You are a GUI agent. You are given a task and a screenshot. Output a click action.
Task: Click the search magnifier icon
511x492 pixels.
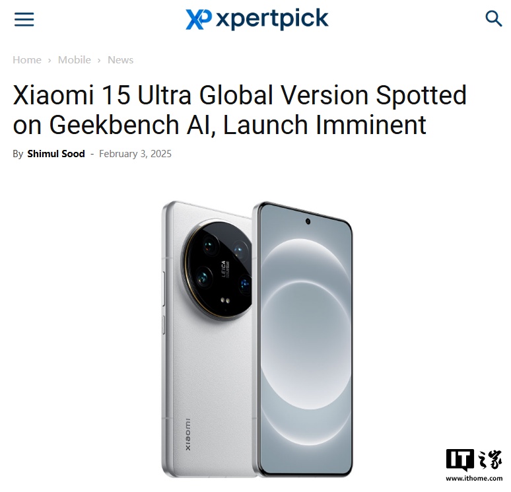tap(493, 18)
